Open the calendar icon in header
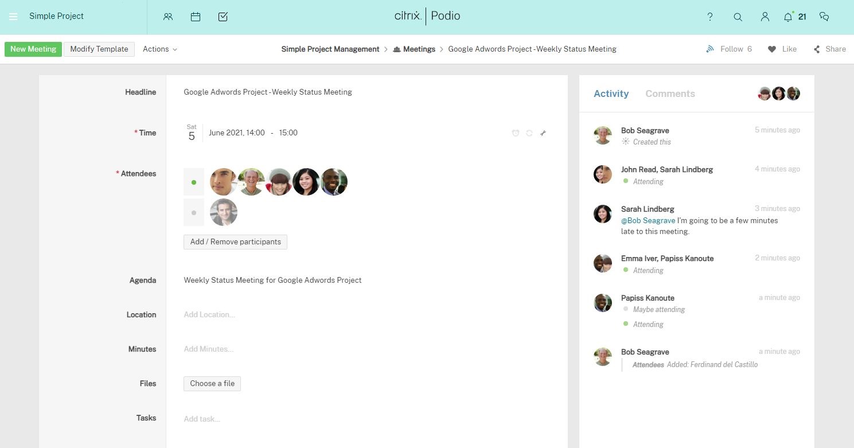The height and width of the screenshot is (448, 854). tap(196, 17)
